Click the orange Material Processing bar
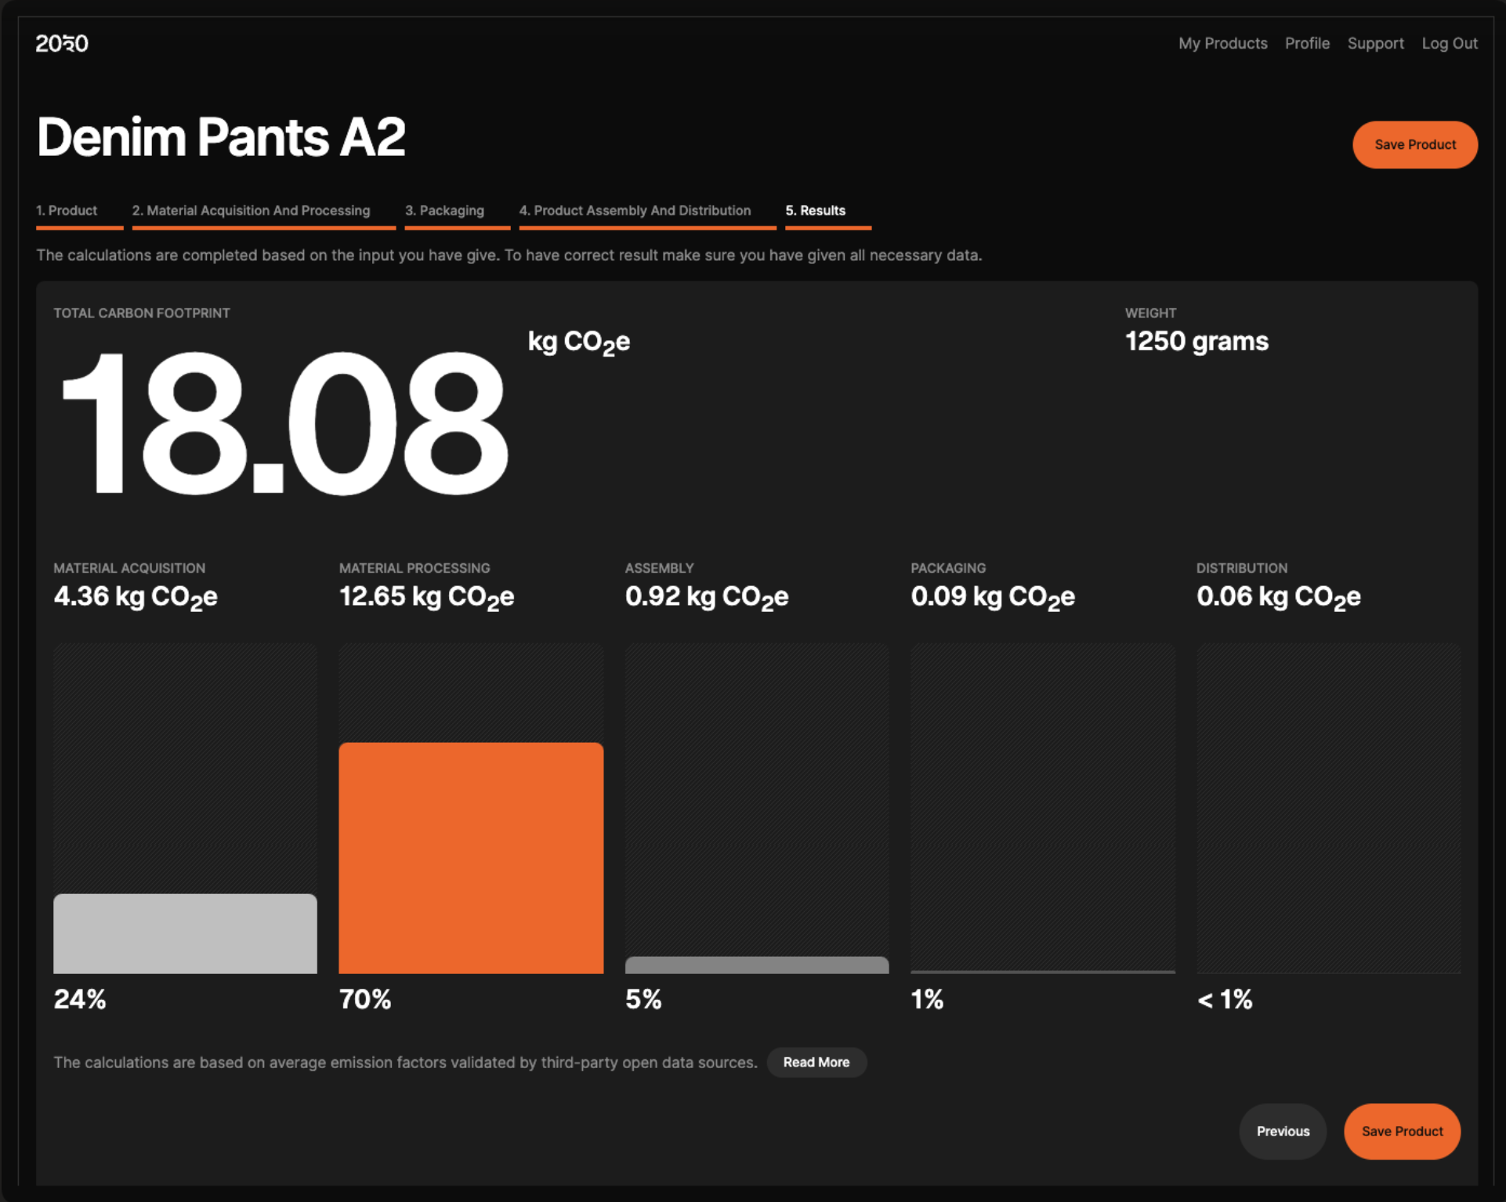 [471, 858]
